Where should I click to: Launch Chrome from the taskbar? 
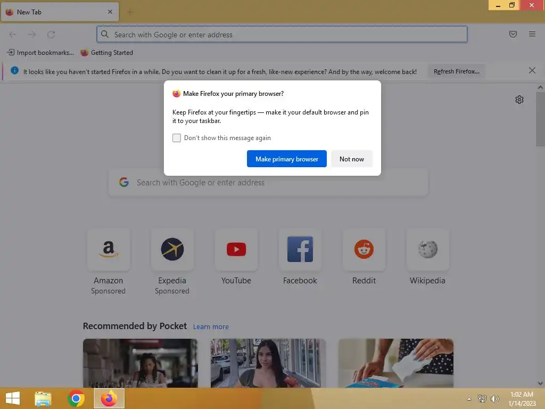click(x=76, y=398)
